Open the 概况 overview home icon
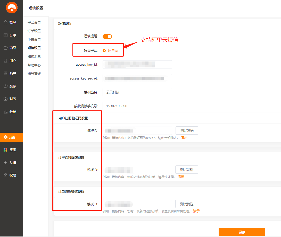The height and width of the screenshot is (237, 281). 5,22
